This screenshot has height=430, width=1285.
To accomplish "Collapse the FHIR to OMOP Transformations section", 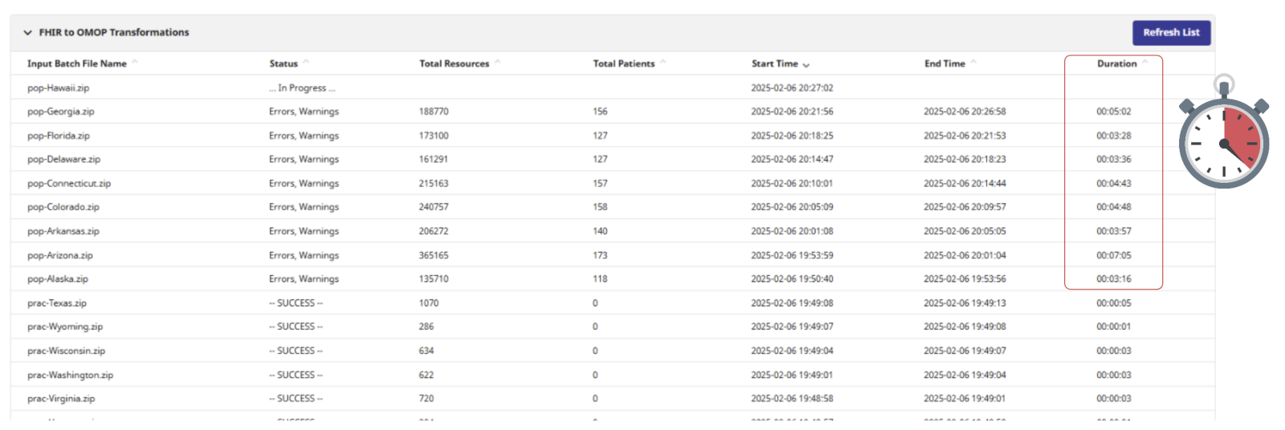I will pyautogui.click(x=28, y=33).
